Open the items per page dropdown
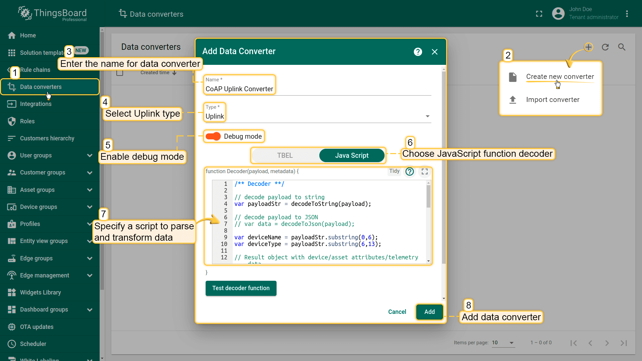The image size is (642, 361). click(503, 343)
